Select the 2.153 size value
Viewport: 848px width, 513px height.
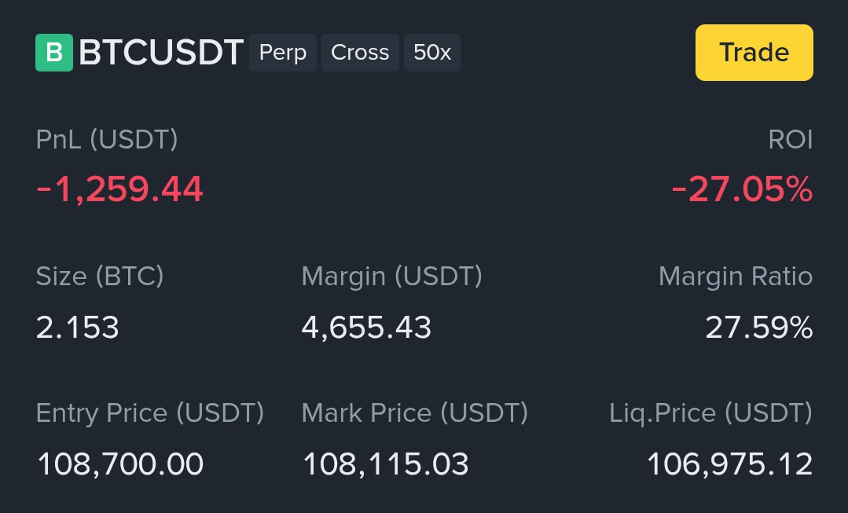[78, 328]
